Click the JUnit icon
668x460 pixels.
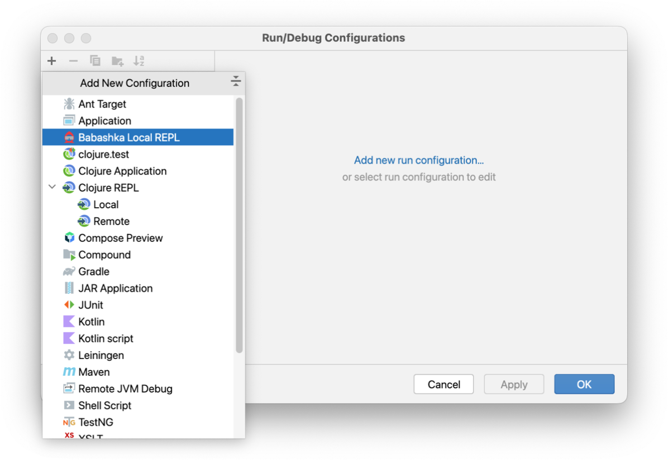point(69,305)
